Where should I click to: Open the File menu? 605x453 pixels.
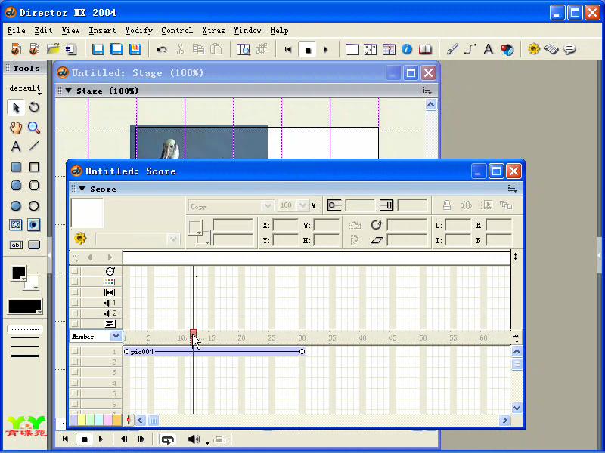click(16, 30)
